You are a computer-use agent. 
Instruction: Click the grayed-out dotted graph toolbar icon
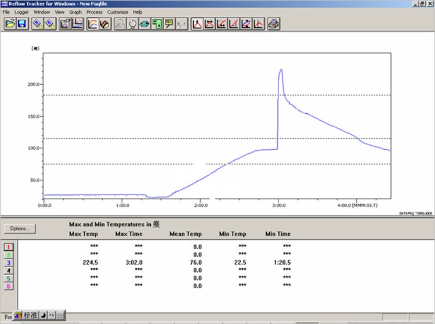182,24
